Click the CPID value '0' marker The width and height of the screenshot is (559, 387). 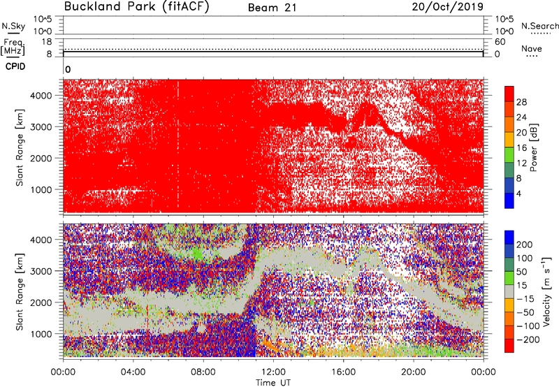(x=68, y=70)
